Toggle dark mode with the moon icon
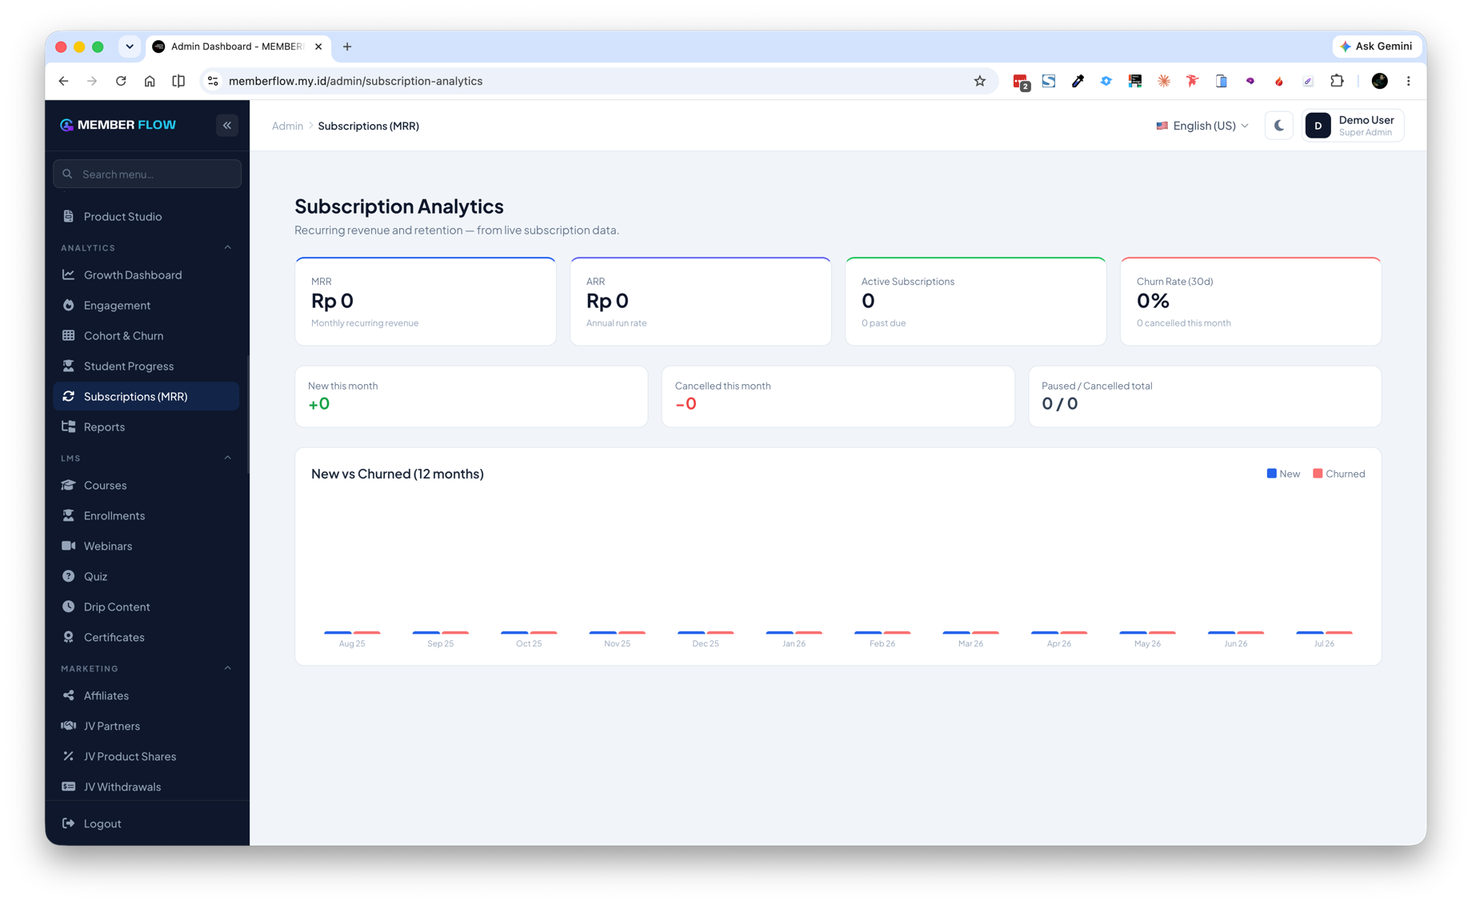 coord(1278,126)
